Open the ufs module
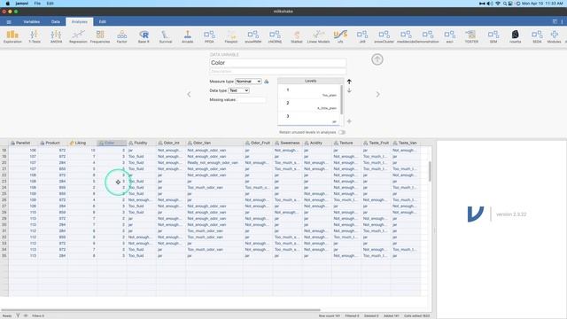567x319 pixels. [x=340, y=36]
